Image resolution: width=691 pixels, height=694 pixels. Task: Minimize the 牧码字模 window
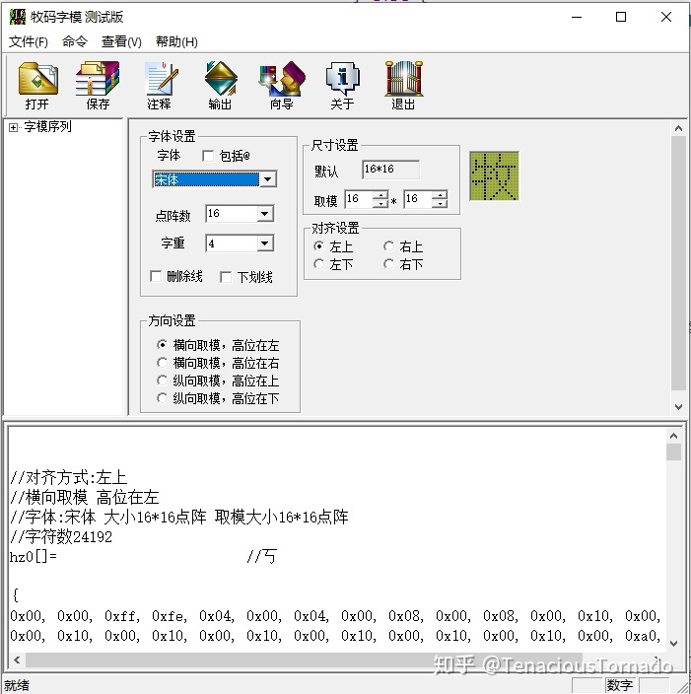point(577,18)
